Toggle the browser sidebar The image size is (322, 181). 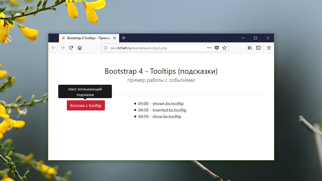tap(258, 48)
